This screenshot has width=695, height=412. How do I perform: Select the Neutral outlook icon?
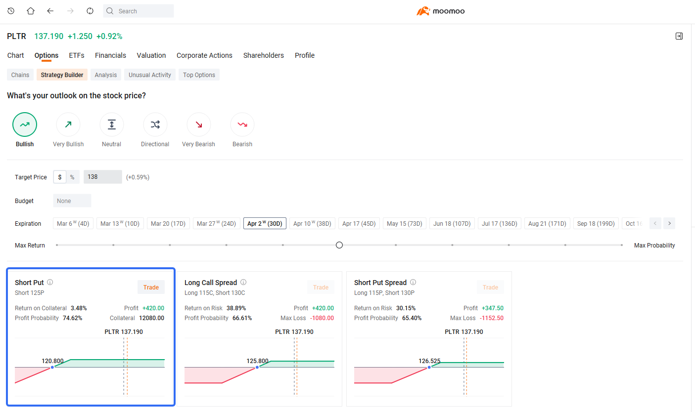112,125
